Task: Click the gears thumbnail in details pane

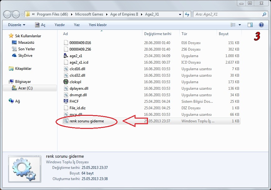Action: (25, 169)
